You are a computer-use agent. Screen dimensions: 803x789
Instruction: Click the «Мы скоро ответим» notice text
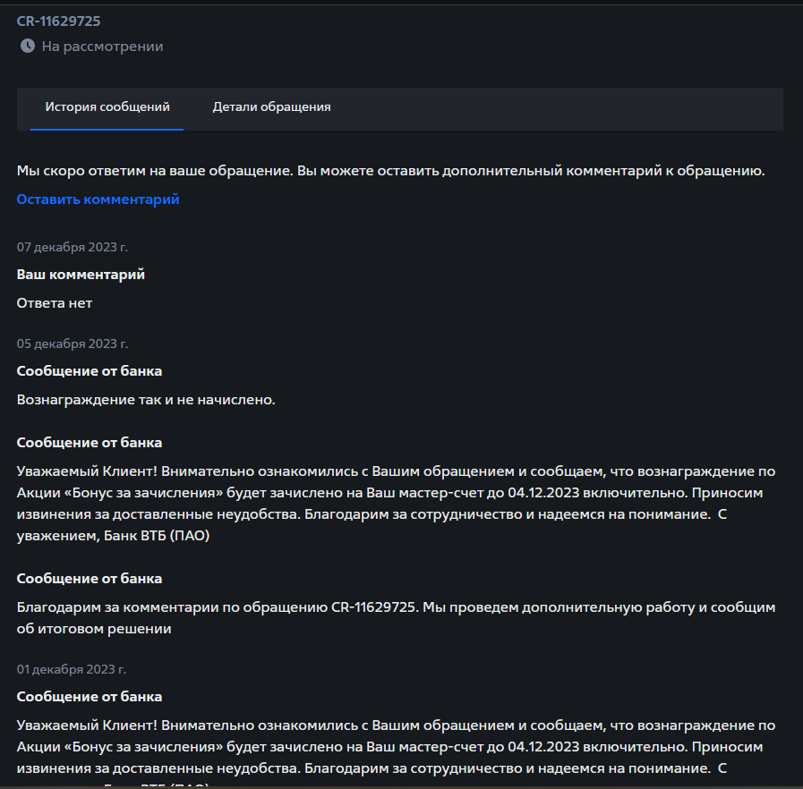(390, 171)
